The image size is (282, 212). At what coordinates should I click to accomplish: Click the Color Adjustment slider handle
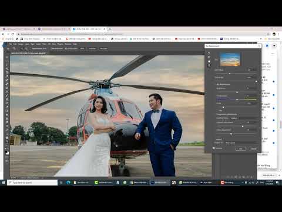(x=231, y=134)
